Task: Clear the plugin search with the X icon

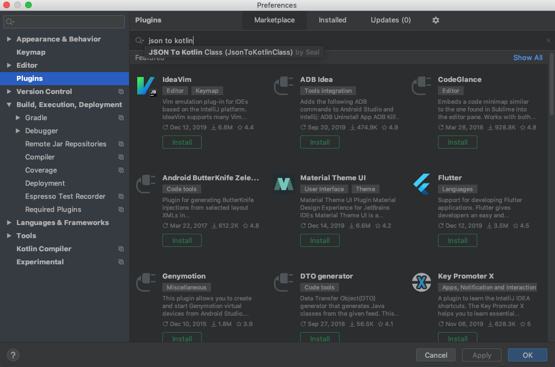Action: [x=548, y=40]
